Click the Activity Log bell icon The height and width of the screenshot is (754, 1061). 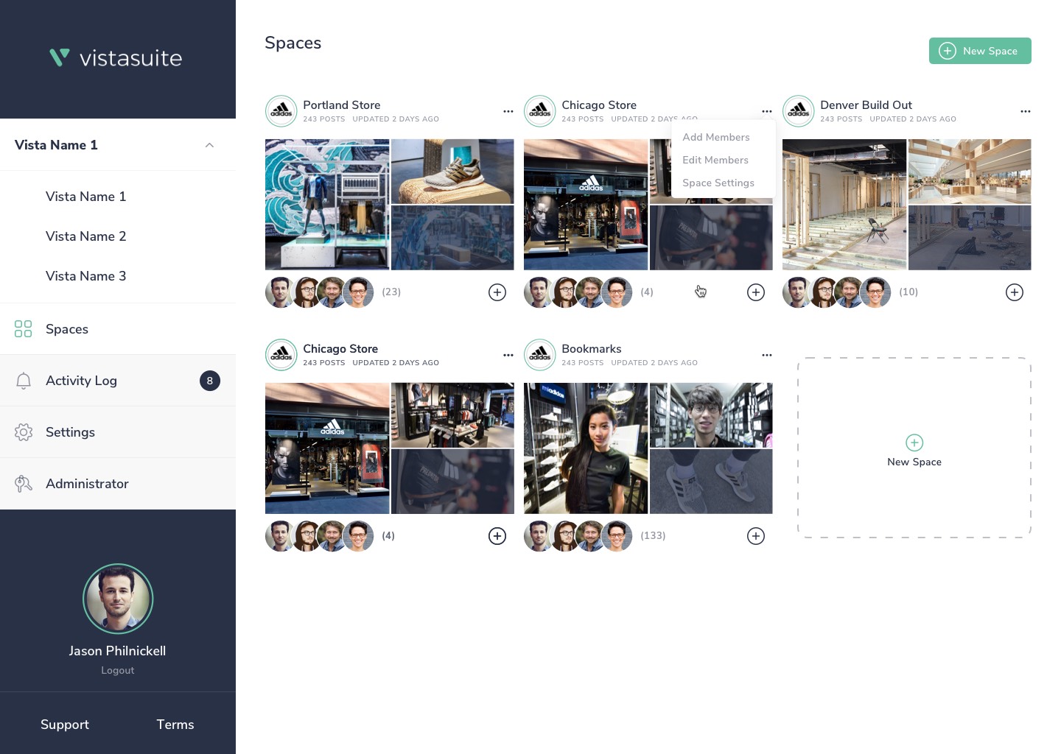[x=24, y=381]
